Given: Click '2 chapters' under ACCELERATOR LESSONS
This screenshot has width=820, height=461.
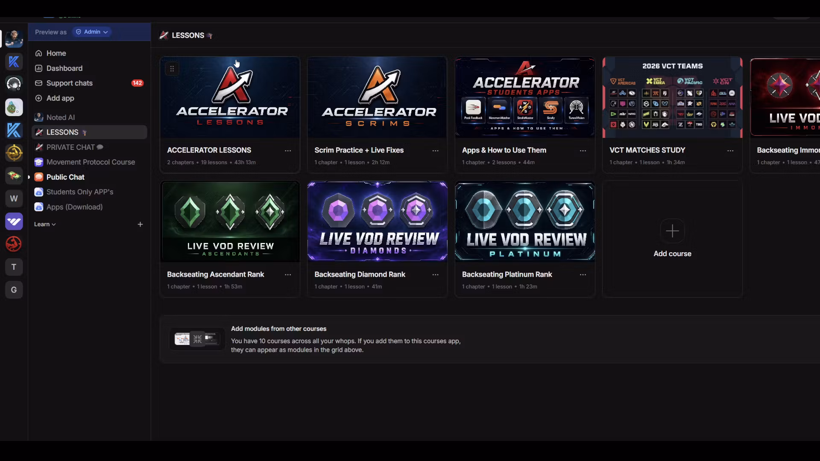Looking at the screenshot, I should pos(180,162).
